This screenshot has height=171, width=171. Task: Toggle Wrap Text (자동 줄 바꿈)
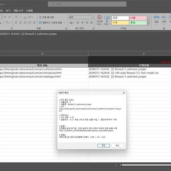[x=46, y=17]
